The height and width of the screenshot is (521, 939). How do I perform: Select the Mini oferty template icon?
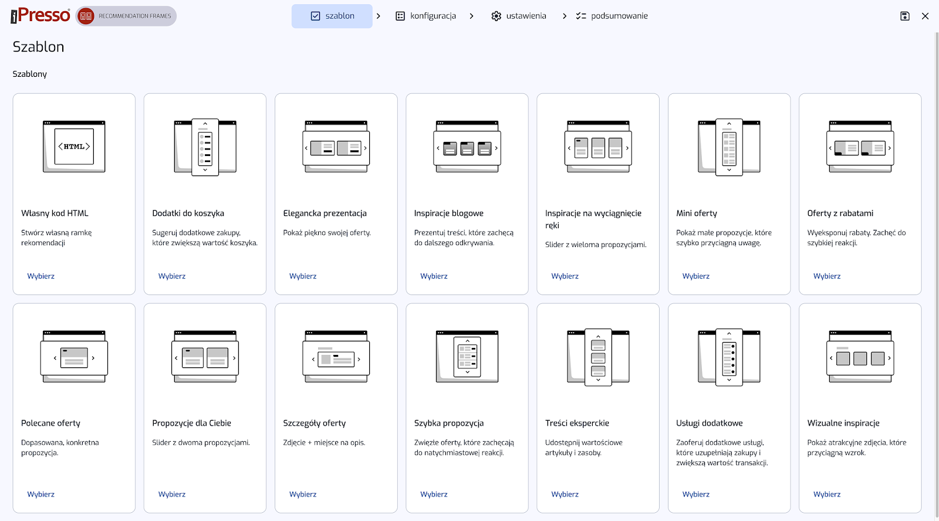point(729,147)
